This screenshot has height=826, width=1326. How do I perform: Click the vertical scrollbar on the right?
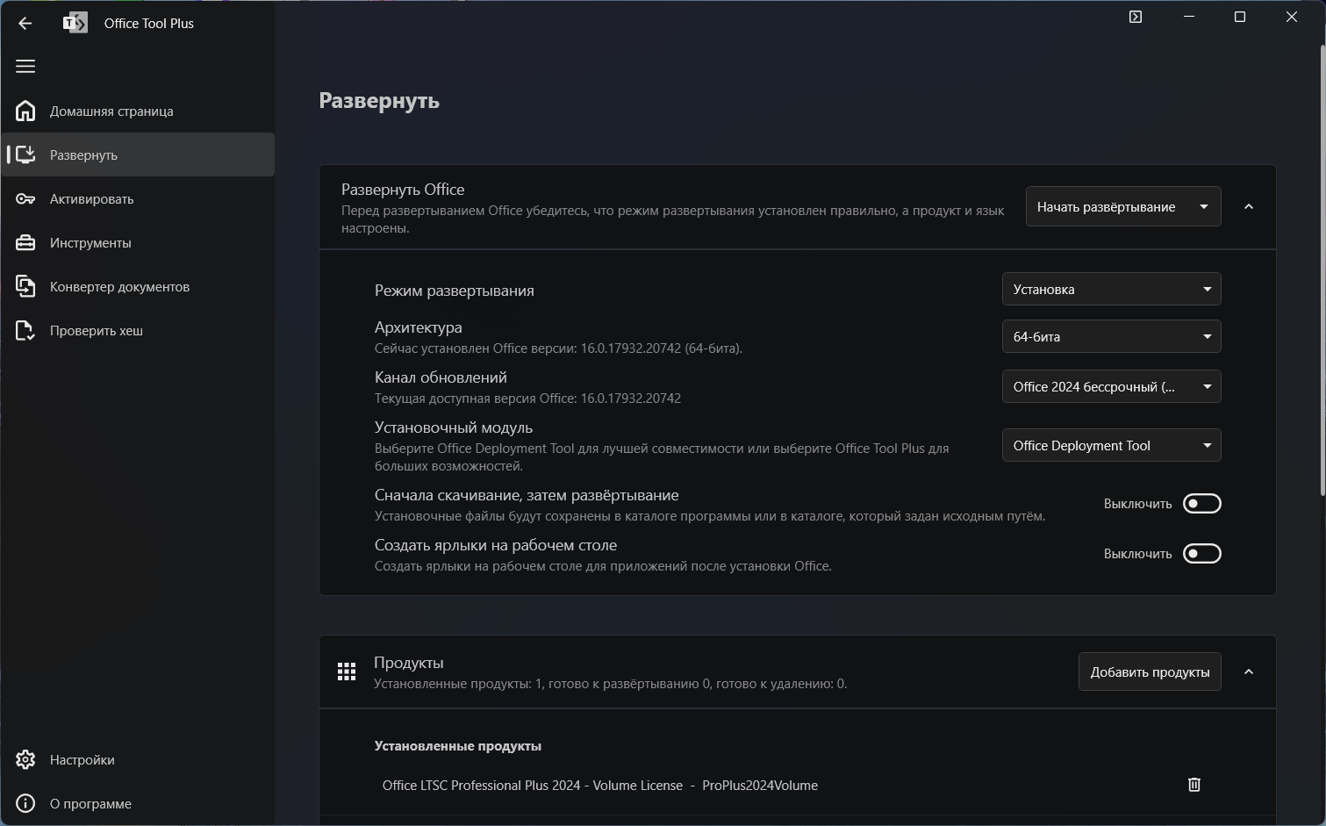1322,263
